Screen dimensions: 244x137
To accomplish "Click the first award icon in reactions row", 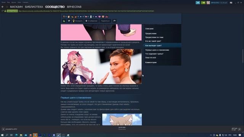I will [64, 17].
